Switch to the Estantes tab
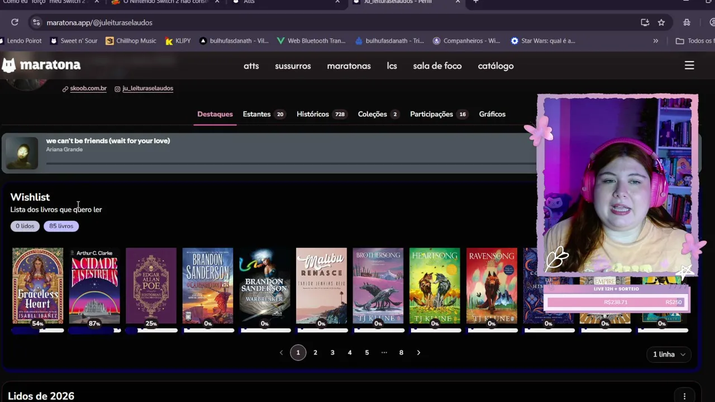The height and width of the screenshot is (402, 715). coord(264,114)
